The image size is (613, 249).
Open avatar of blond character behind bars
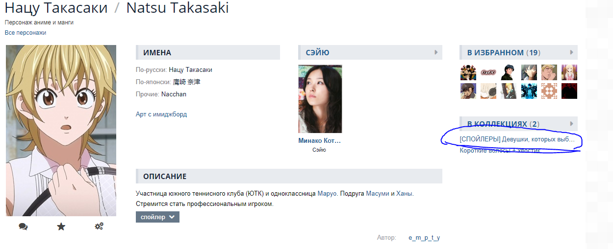point(509,91)
